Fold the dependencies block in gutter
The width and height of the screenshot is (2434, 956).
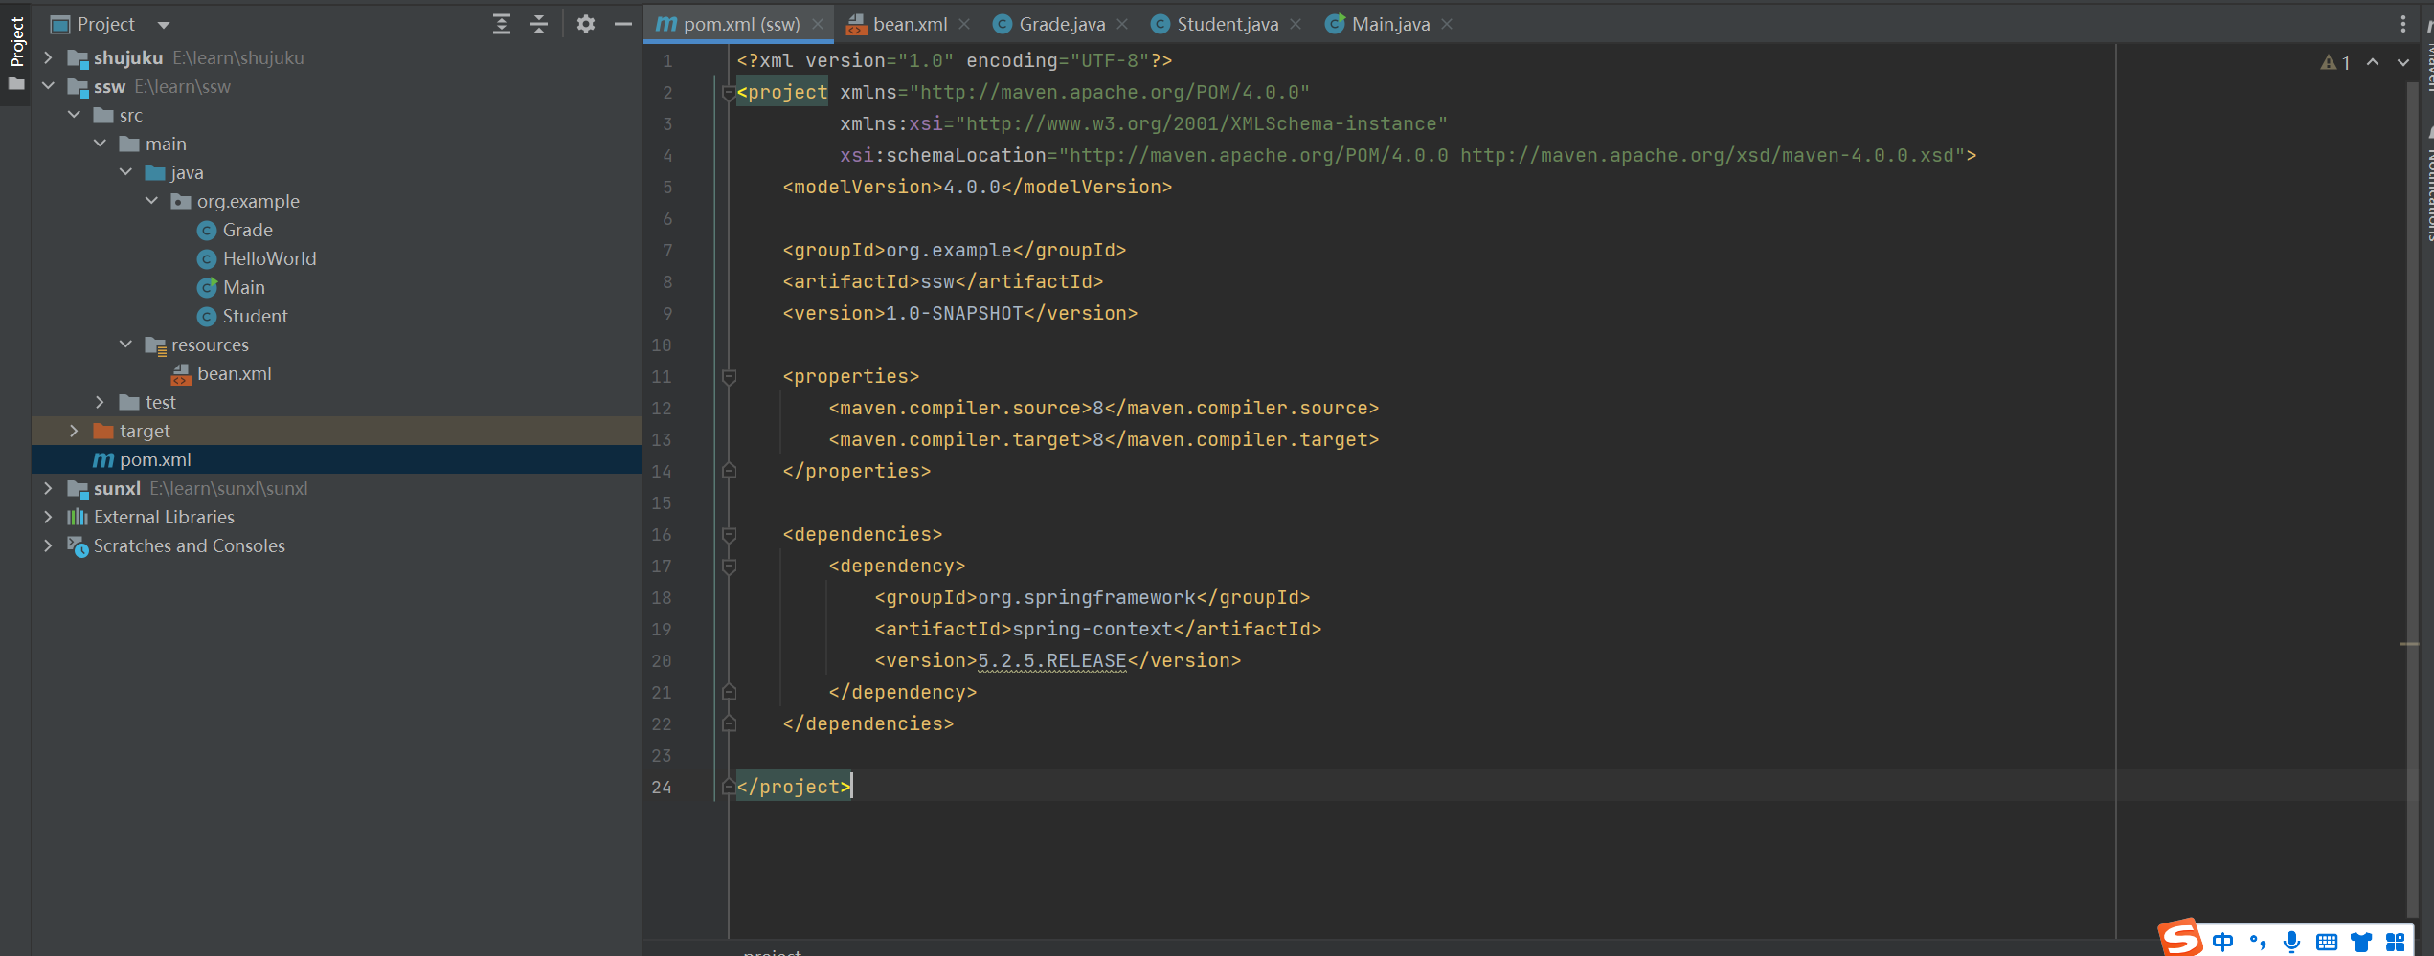pyautogui.click(x=729, y=534)
